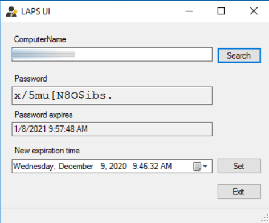The image size is (269, 223).
Task: Close the LAPS UI window
Action: point(254,11)
